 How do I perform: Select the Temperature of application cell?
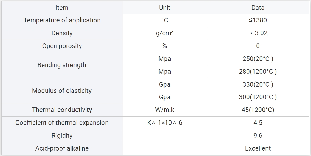pos(62,20)
